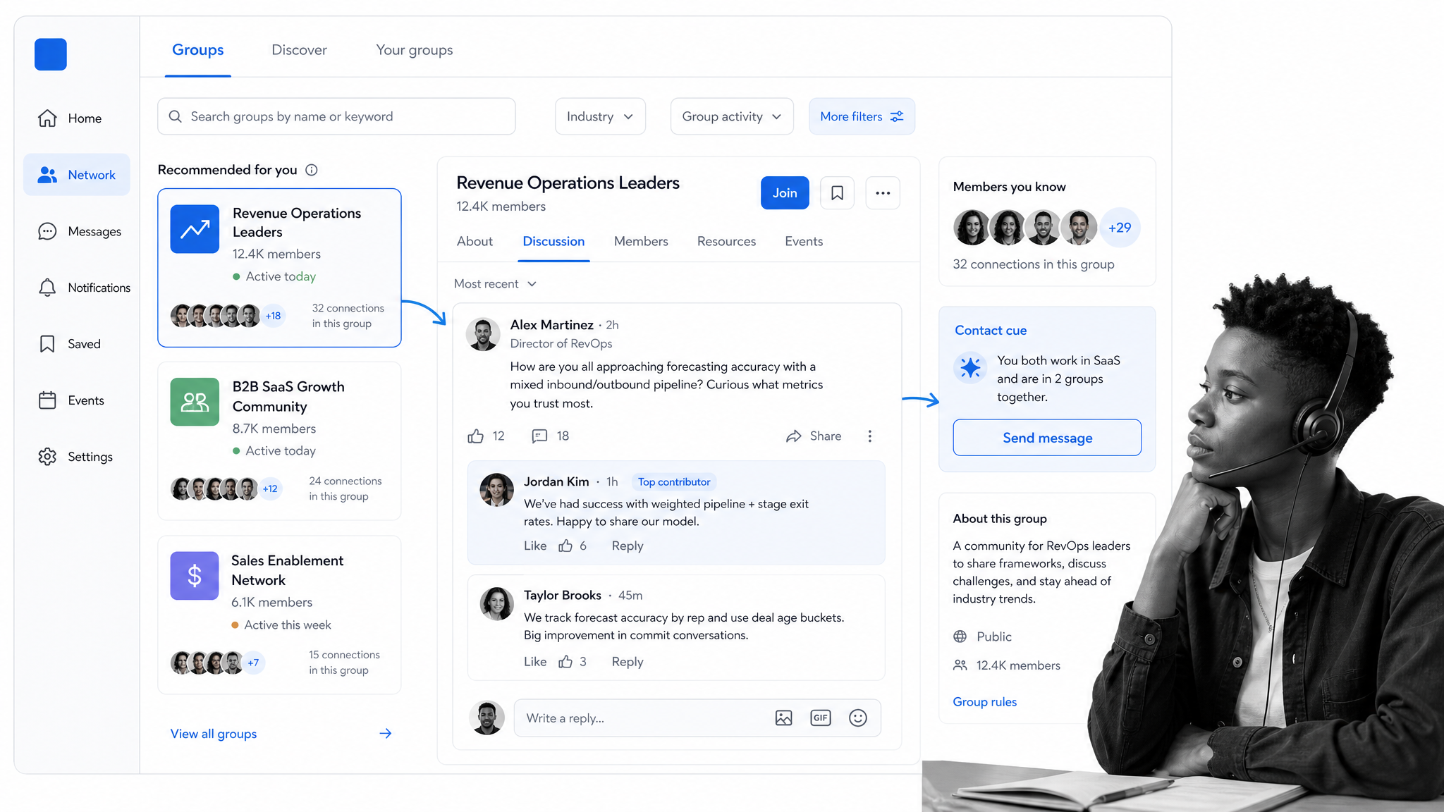
Task: Like Alex Martinez's post with thumbs-up
Action: click(476, 436)
